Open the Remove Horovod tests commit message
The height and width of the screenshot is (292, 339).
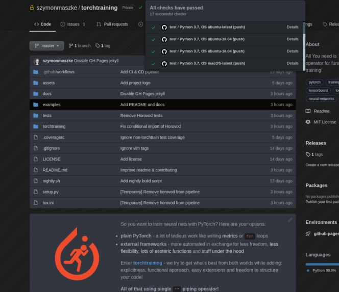(x=141, y=116)
